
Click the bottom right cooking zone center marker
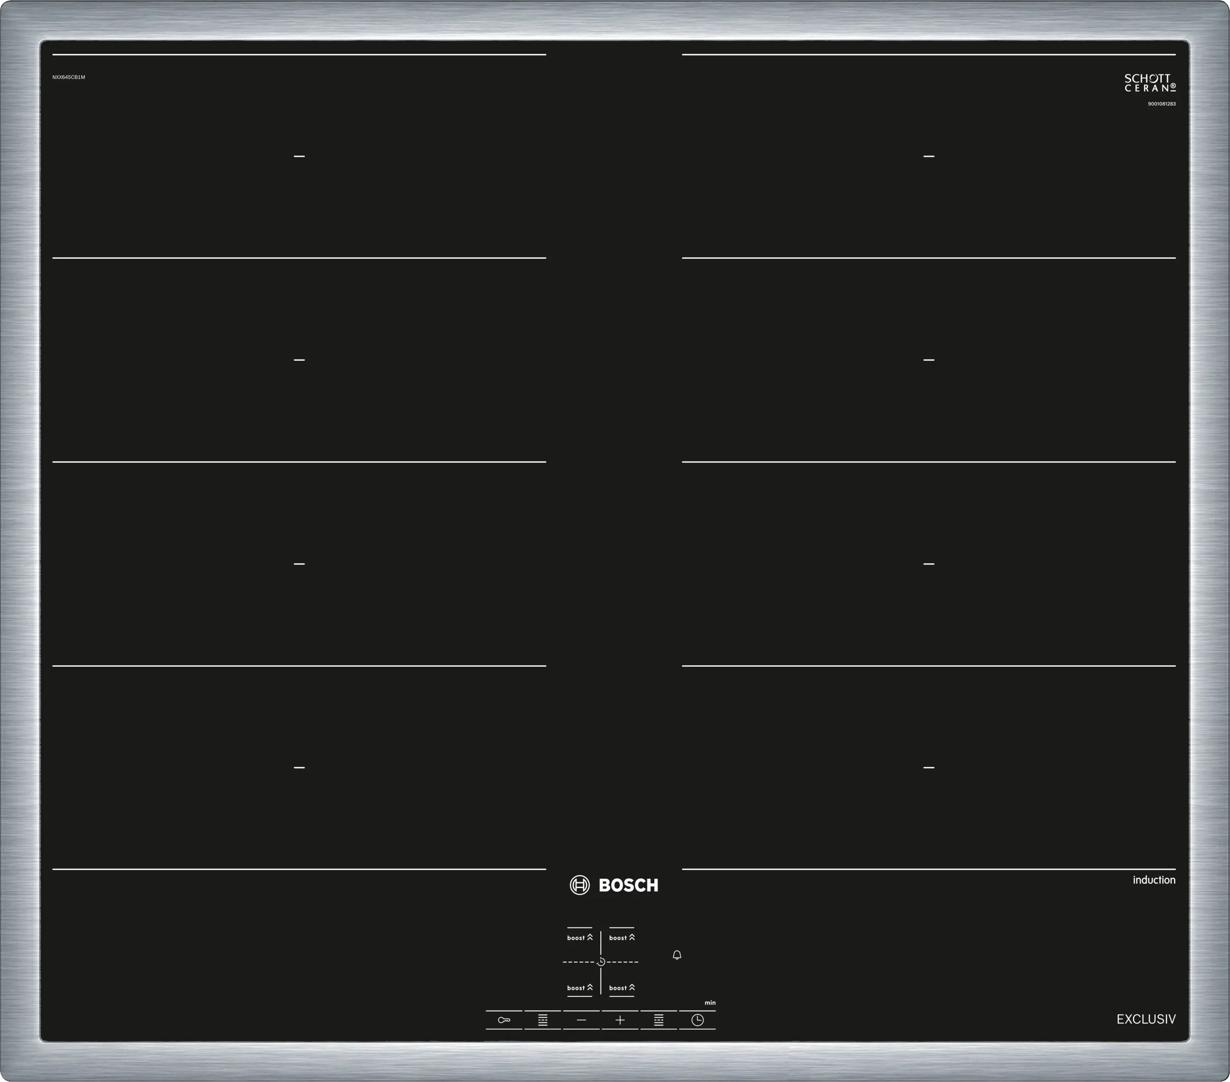[x=929, y=767]
